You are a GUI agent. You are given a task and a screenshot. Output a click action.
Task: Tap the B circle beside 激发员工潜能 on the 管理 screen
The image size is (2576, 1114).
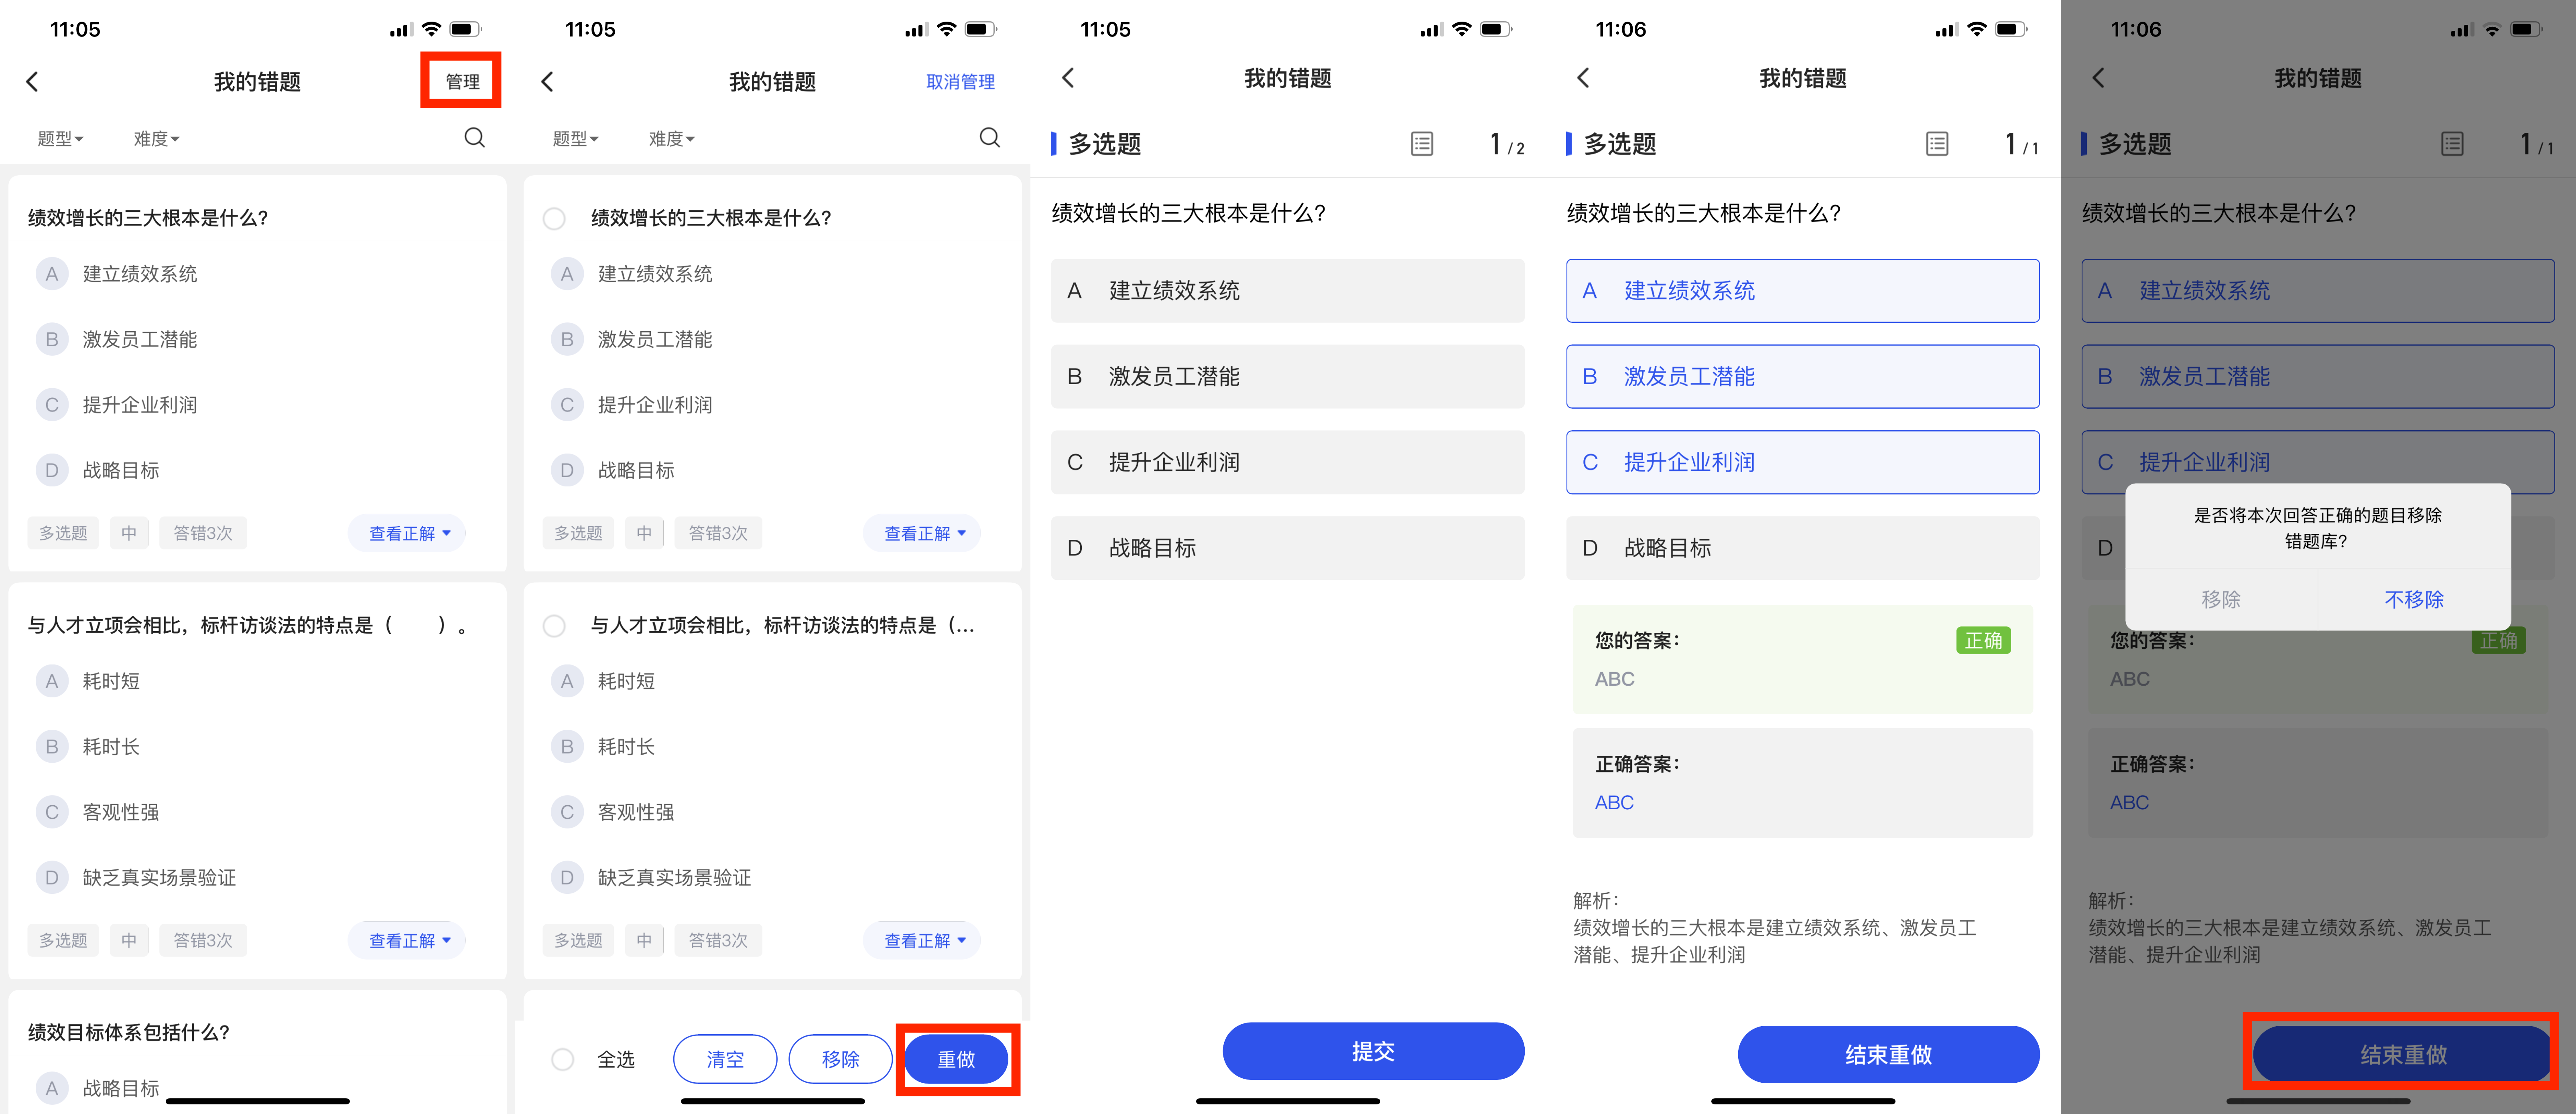52,340
